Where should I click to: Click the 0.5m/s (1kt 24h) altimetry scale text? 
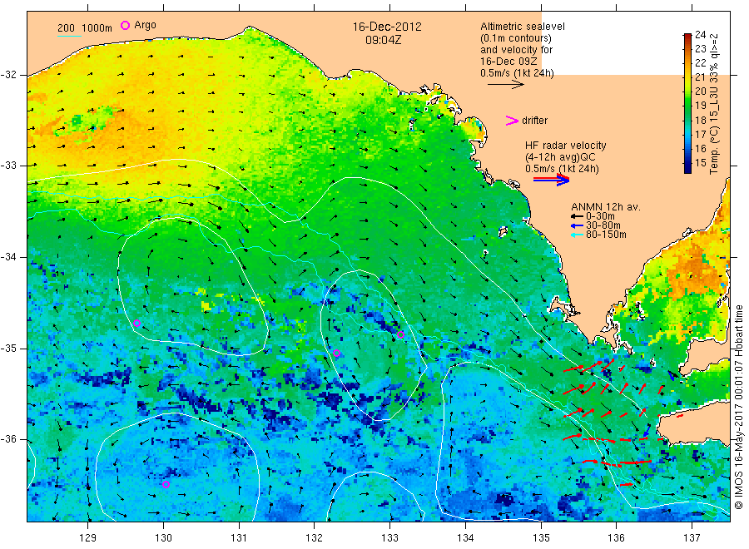pyautogui.click(x=517, y=73)
